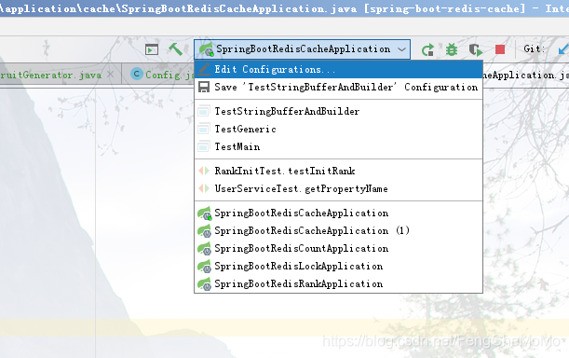
Task: Click the JUnit icon beside UserServiceTest.getPropertyName
Action: coord(204,188)
